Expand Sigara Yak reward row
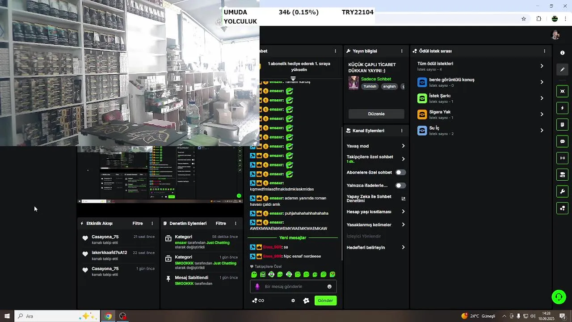 point(481,114)
